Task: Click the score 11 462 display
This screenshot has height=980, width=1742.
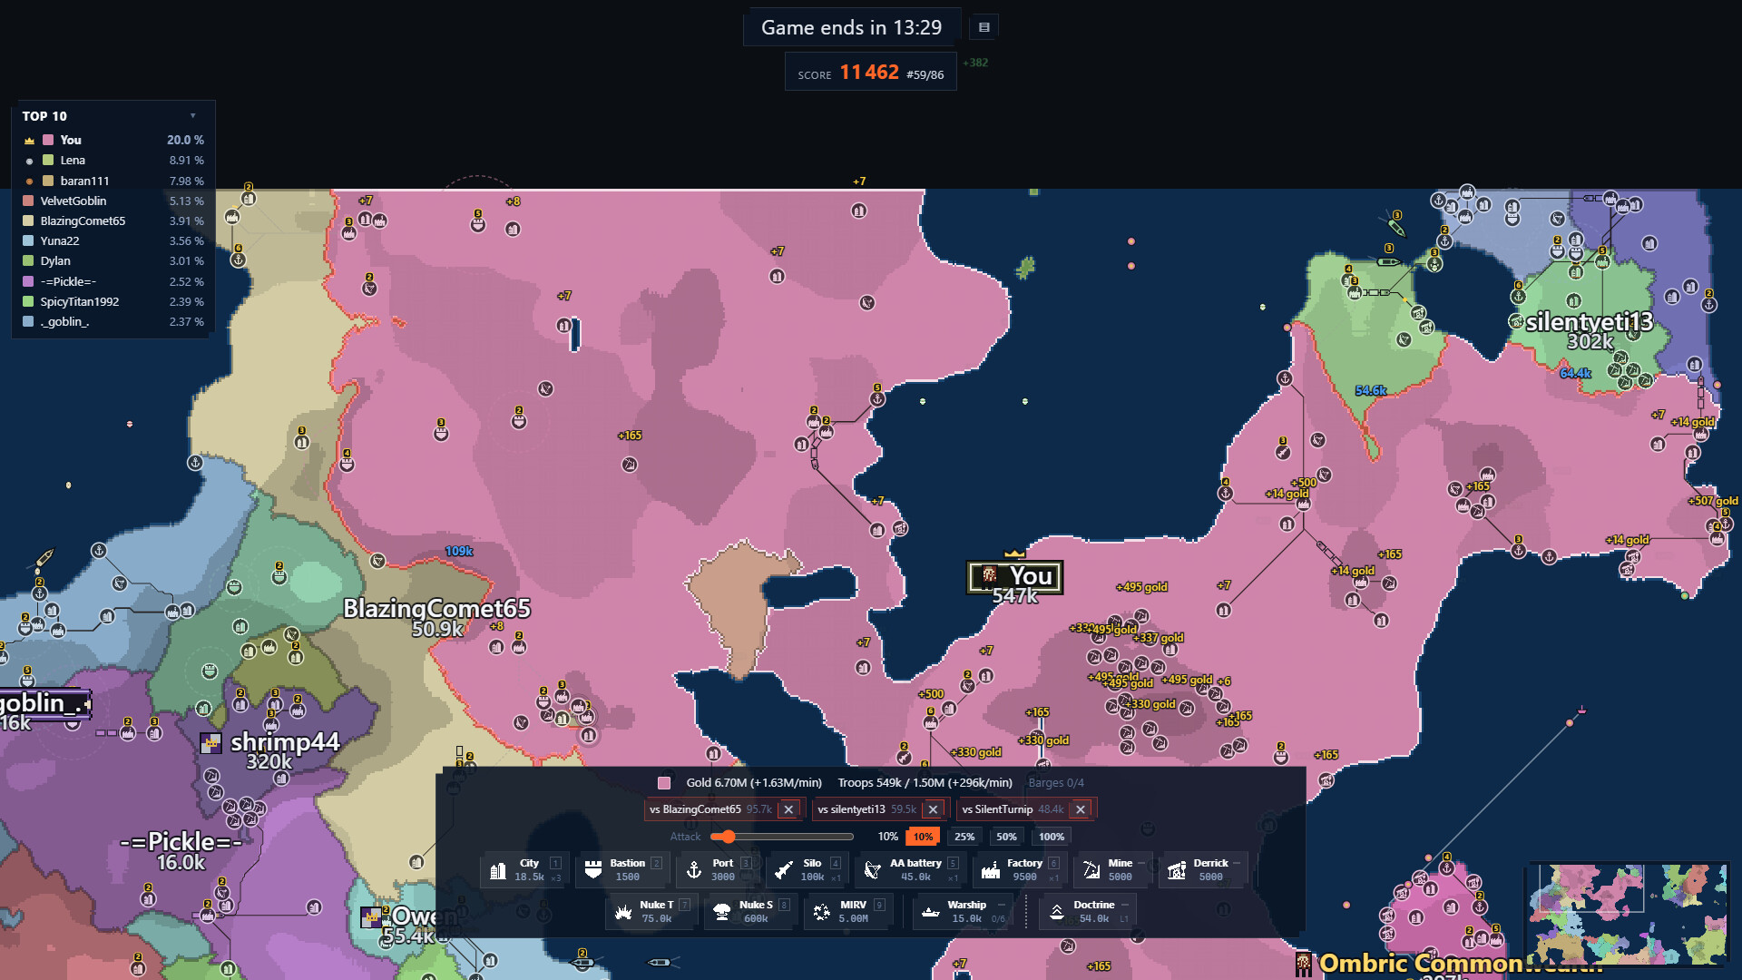Action: point(870,73)
